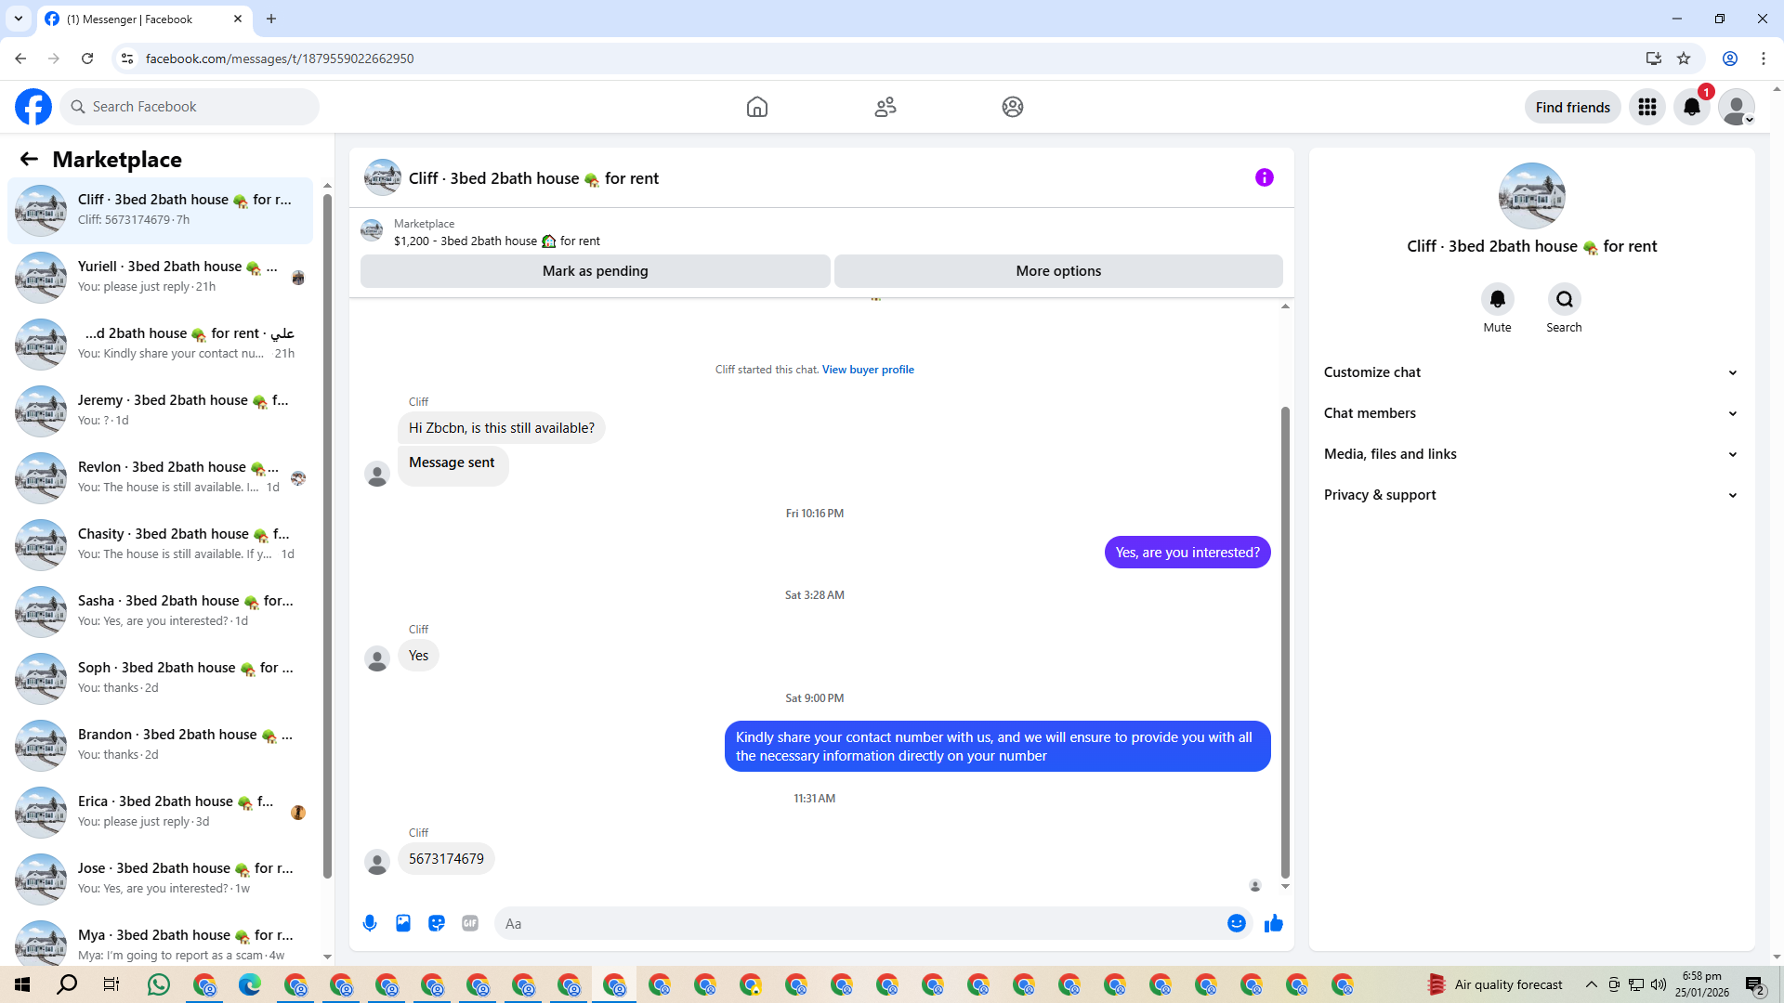This screenshot has height=1003, width=1784.
Task: Attach a file with the image icon
Action: (x=403, y=923)
